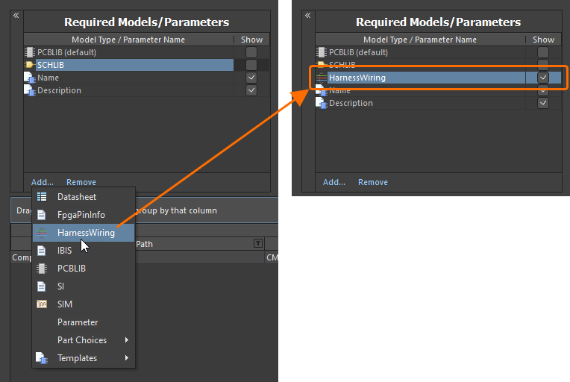This screenshot has height=382, width=570.
Task: Click IBIS document icon in menu
Action: tap(42, 251)
